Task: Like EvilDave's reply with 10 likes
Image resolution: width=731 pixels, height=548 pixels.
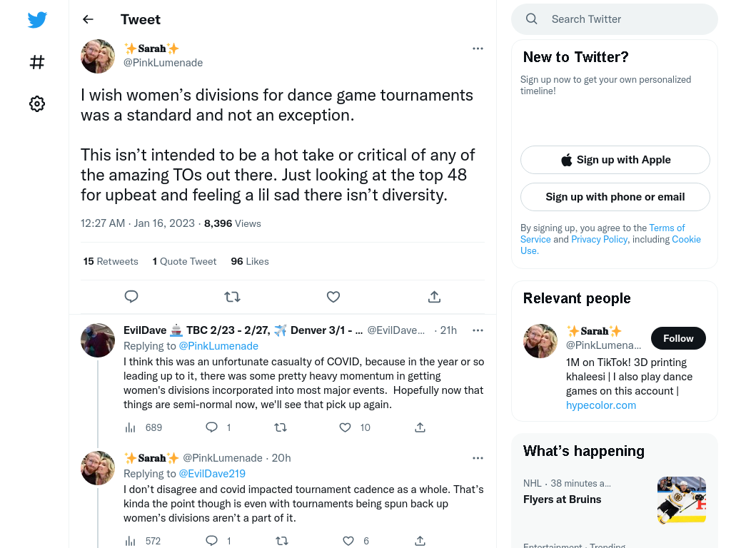Action: (345, 427)
